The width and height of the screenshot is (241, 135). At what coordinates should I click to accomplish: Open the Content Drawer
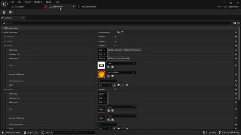(x=11, y=132)
